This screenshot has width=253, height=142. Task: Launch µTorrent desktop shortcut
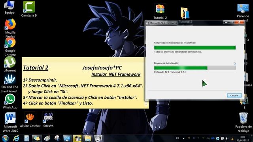click(10, 64)
